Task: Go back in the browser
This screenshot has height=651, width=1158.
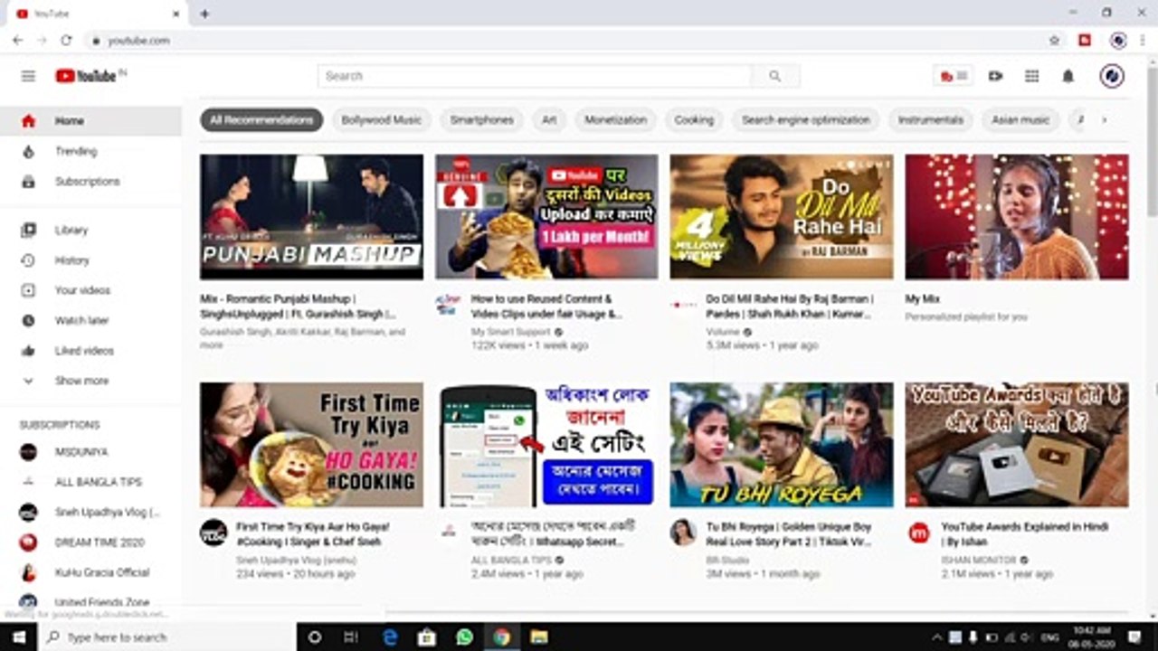Action: pyautogui.click(x=18, y=40)
